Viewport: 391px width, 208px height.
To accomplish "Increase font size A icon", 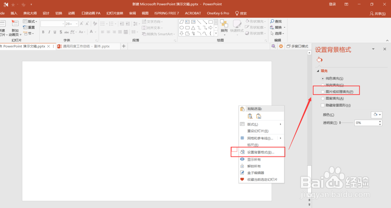I will tap(81, 24).
